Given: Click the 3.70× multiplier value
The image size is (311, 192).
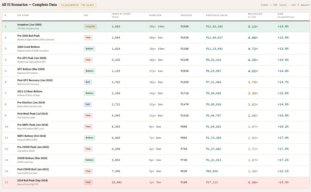Looking at the screenshot, I should (253, 82).
